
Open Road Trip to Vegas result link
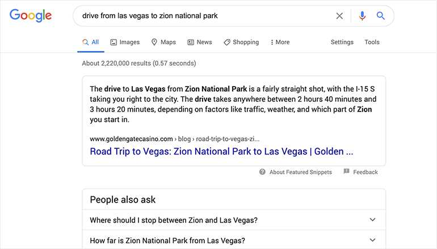tap(221, 152)
